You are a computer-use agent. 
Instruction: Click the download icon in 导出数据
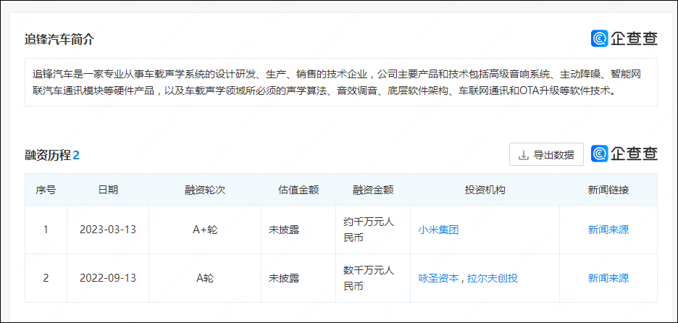click(x=524, y=155)
